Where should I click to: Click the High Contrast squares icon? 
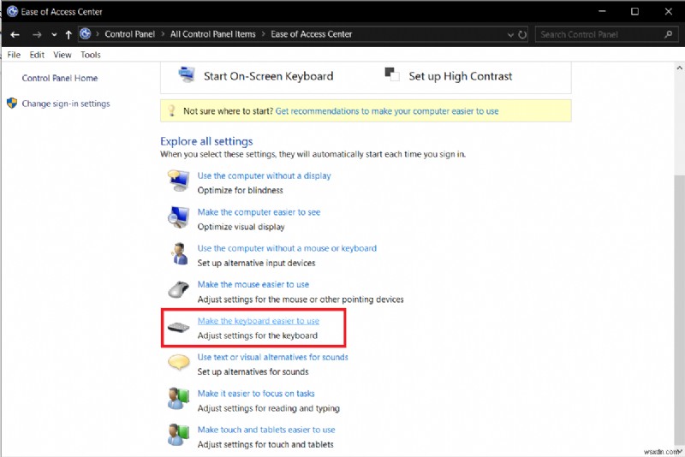tap(392, 74)
